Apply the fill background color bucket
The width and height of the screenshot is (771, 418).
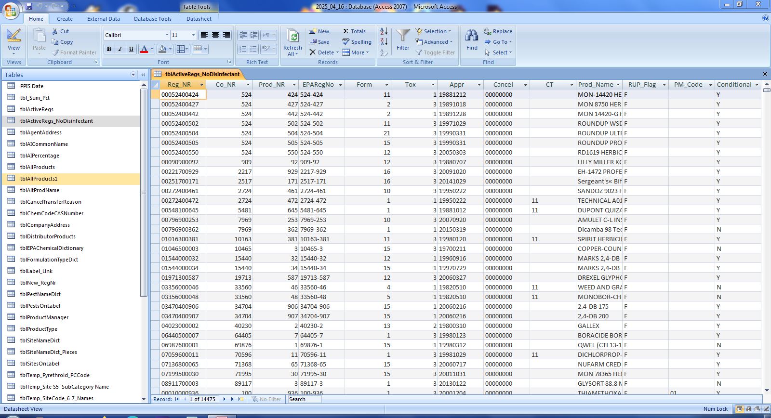[x=162, y=49]
